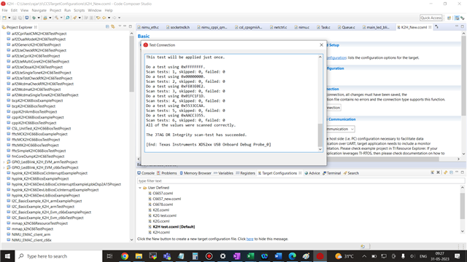Click scroll down arrow in Test Connection output

click(320, 149)
